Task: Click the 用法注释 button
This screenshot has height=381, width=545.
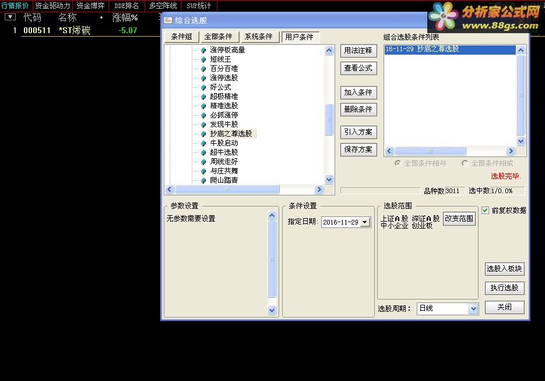Action: click(358, 51)
